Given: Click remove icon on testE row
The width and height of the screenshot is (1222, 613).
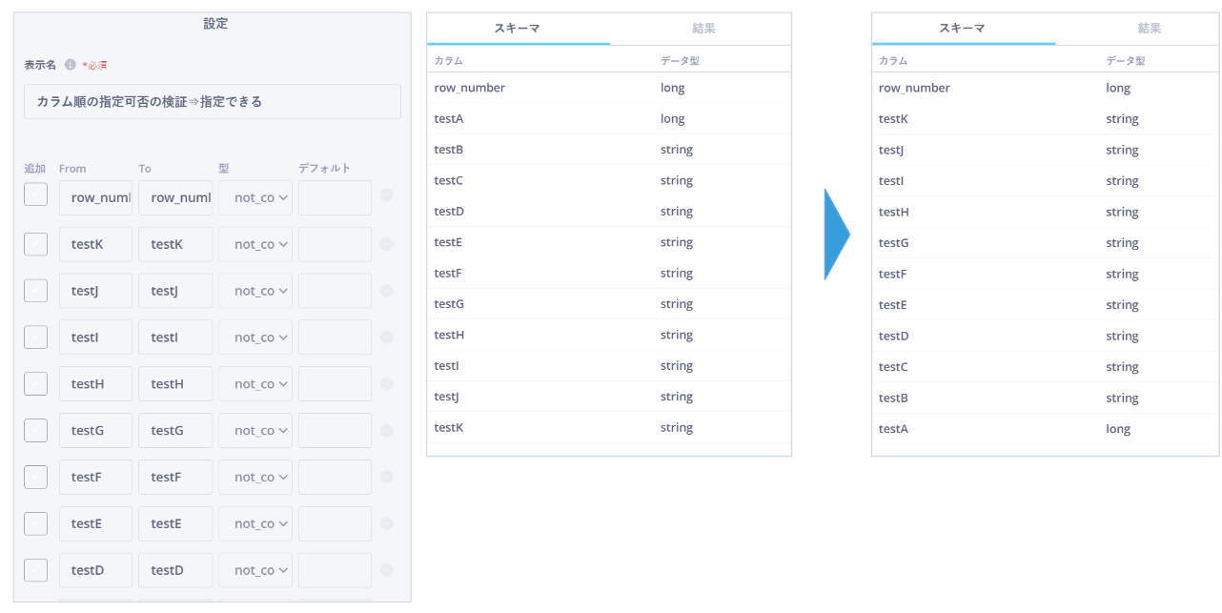Looking at the screenshot, I should pos(387,523).
